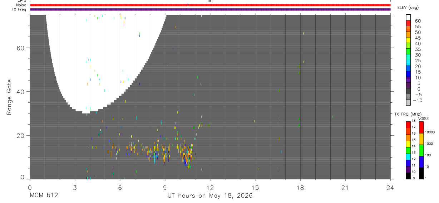Click the x-axis tick label '21'
This screenshot has height=203, width=439.
click(345, 188)
